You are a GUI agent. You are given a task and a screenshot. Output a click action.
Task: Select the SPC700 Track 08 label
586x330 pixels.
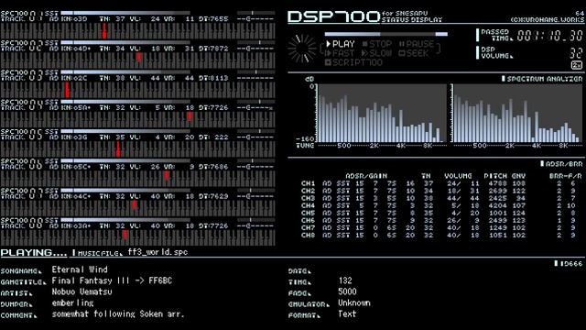click(22, 223)
